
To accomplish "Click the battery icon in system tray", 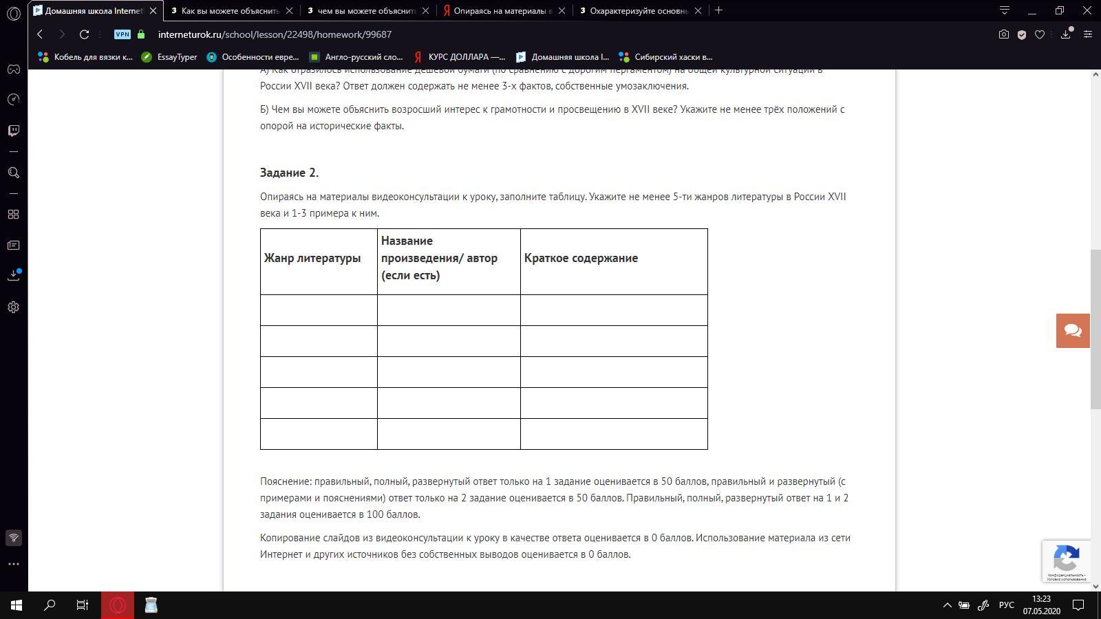I will coord(964,605).
